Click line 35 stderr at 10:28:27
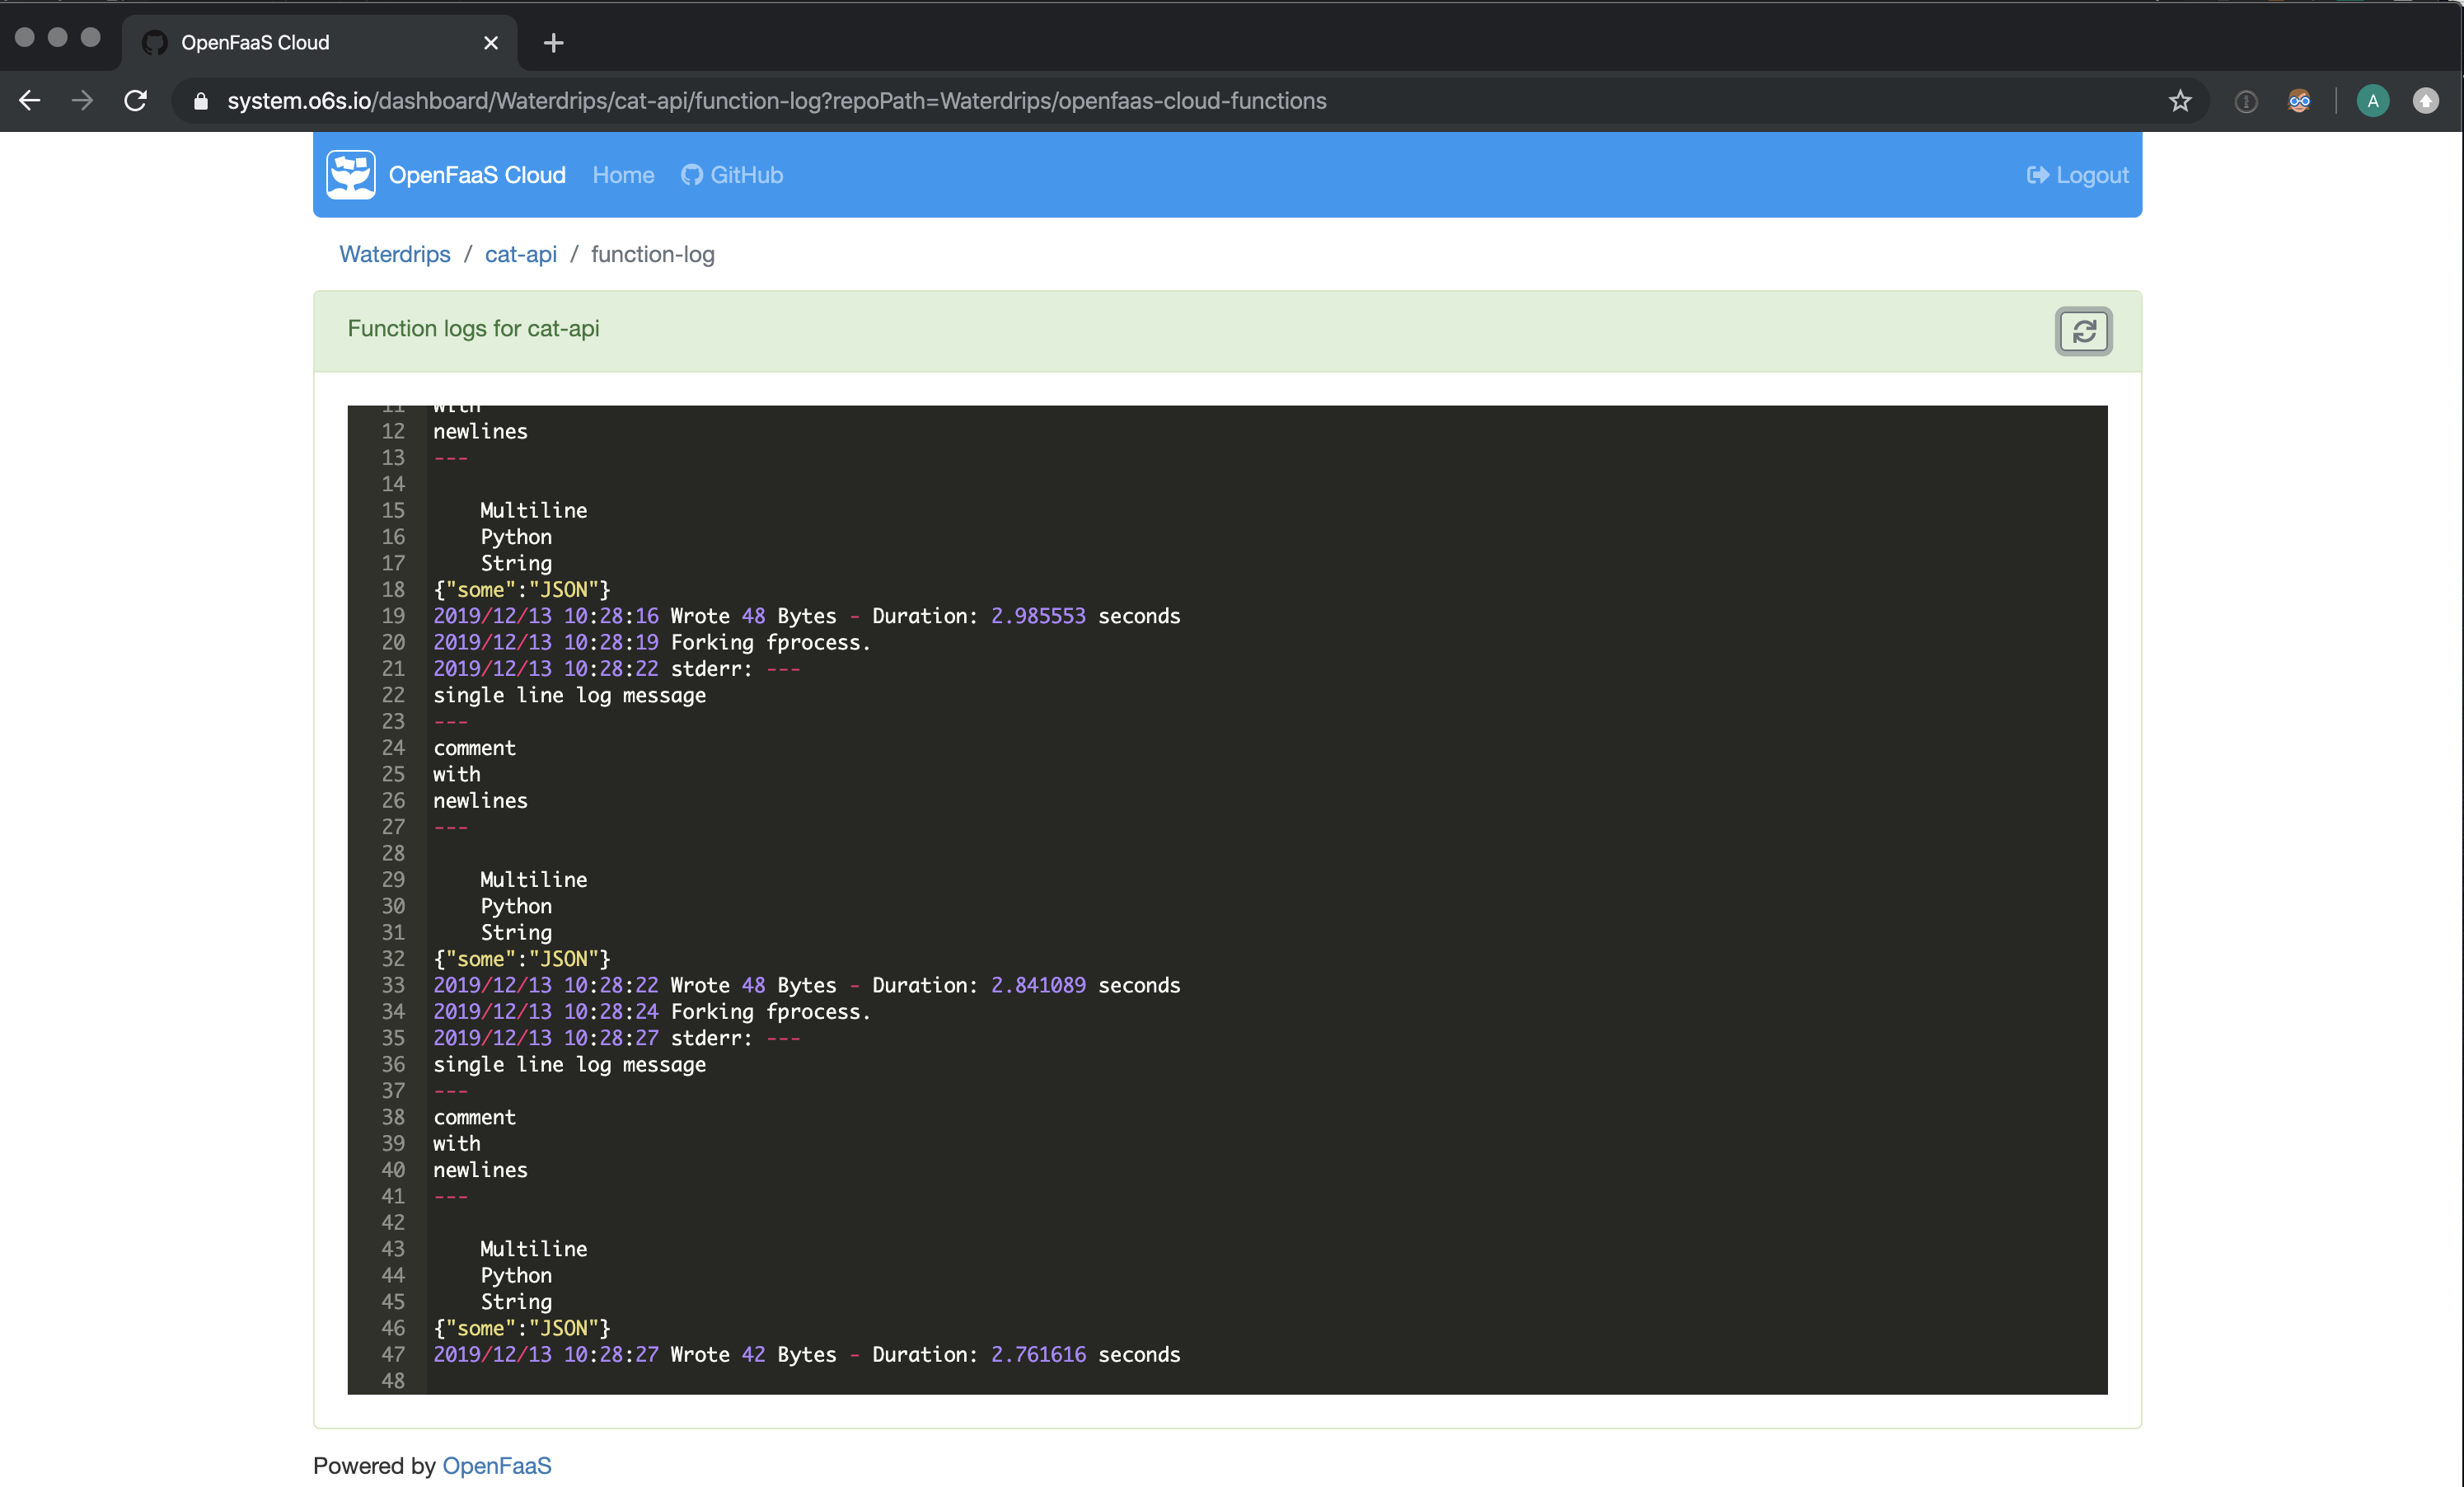The image size is (2464, 1487). pos(617,1037)
